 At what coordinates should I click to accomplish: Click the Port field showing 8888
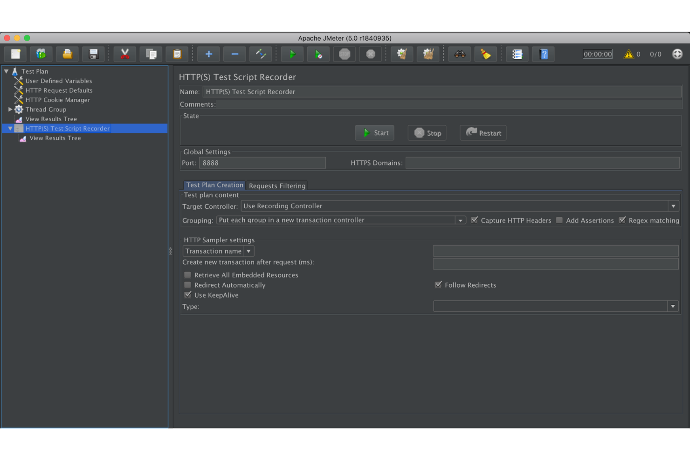click(x=262, y=163)
